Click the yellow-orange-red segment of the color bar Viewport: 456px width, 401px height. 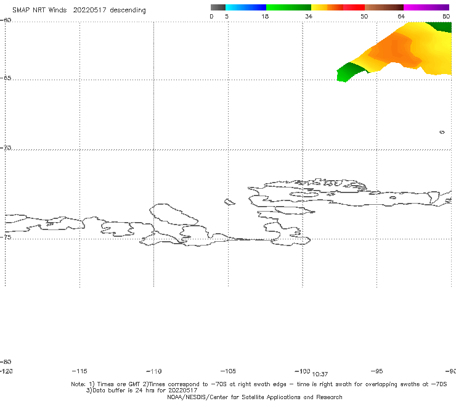338,7
